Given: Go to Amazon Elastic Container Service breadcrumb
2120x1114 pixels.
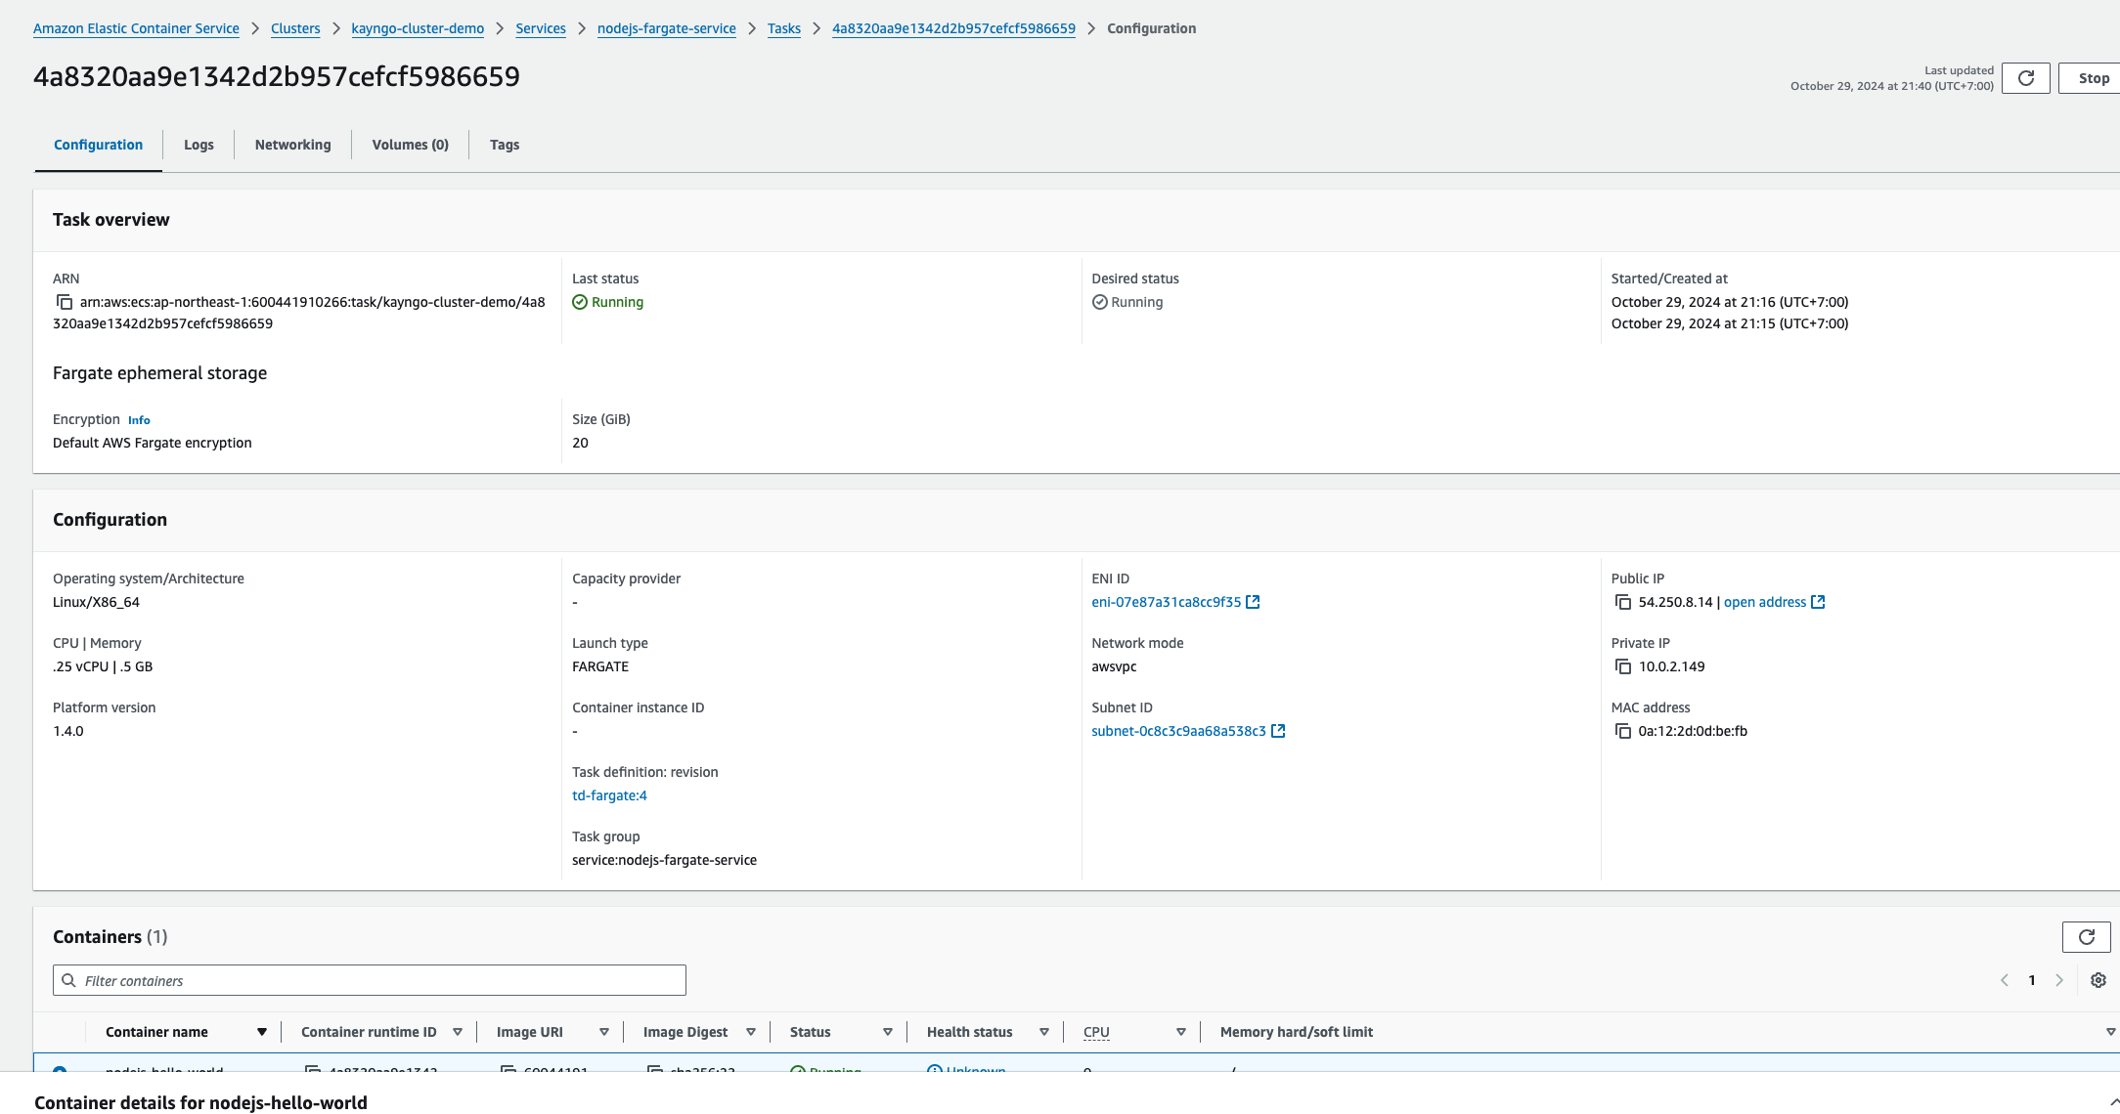Looking at the screenshot, I should 136,28.
